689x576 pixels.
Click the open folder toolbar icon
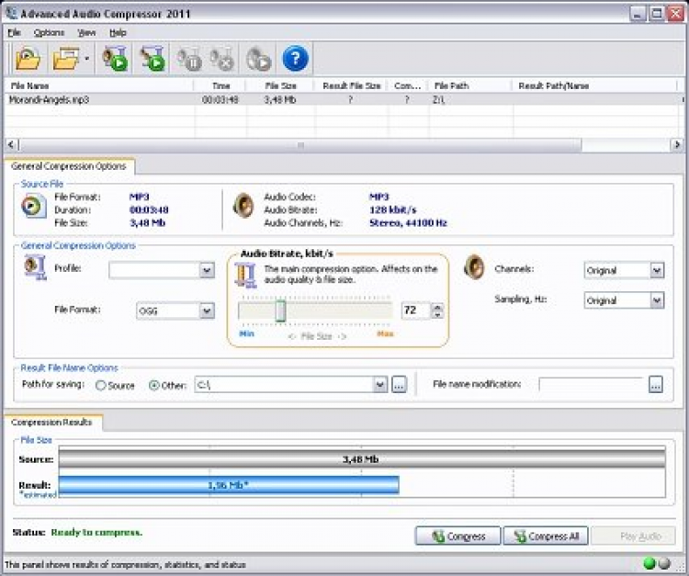pos(66,60)
